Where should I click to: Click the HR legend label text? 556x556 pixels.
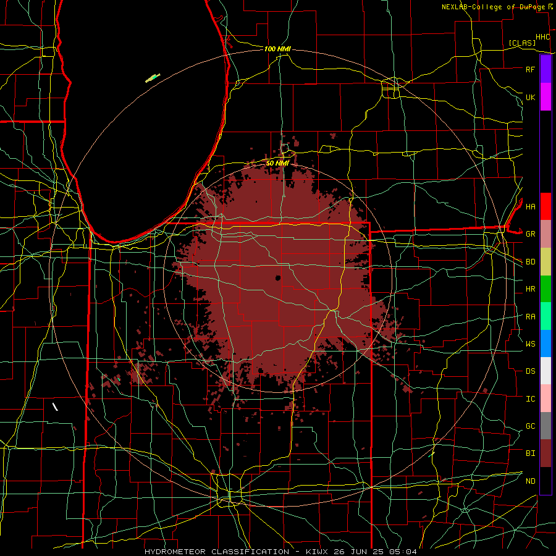(x=530, y=289)
